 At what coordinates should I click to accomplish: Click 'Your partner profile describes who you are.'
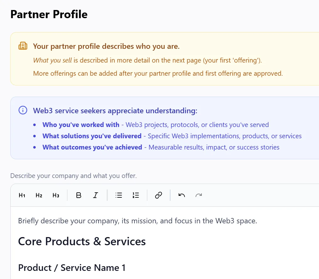pos(106,46)
